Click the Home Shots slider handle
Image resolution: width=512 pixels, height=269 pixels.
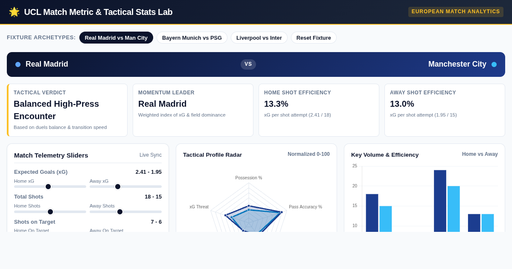(x=50, y=212)
